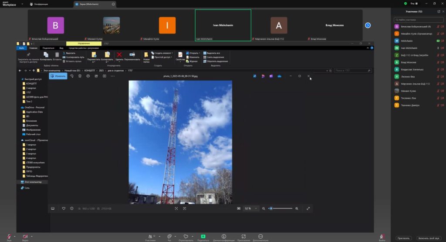Click the Пригласить button in participants panel
The height and width of the screenshot is (242, 446).
(x=403, y=238)
